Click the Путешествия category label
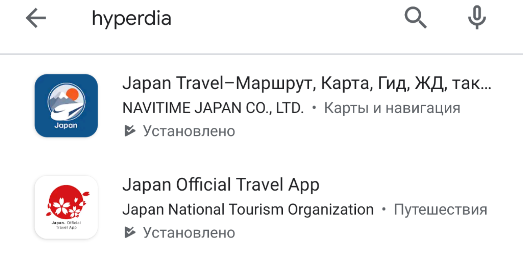The width and height of the screenshot is (523, 268). 440,210
